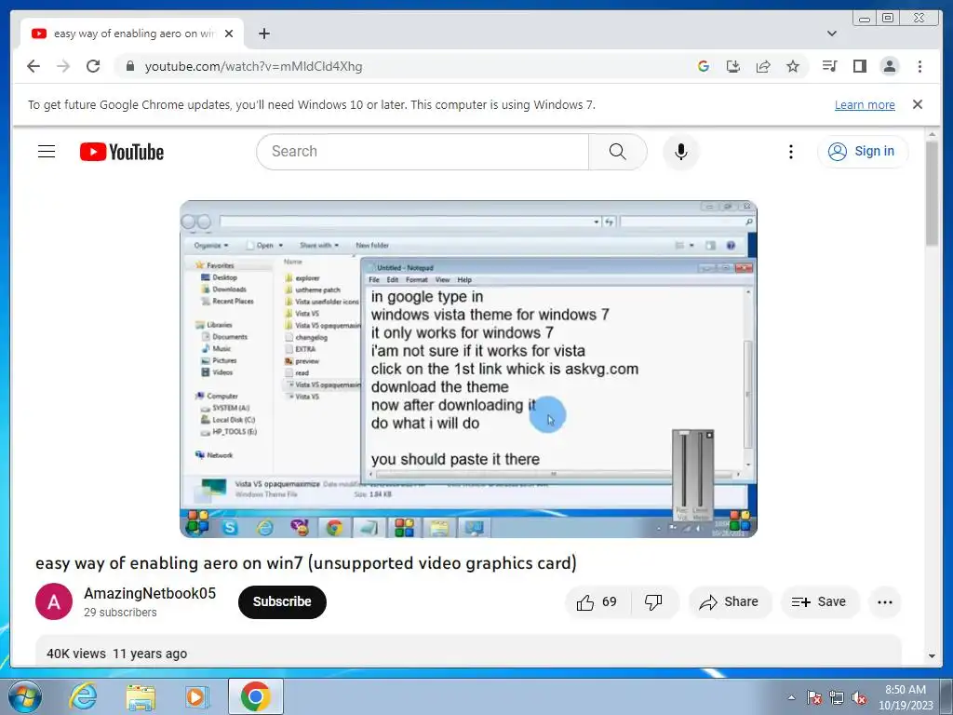View site information via the padlock icon
This screenshot has height=715, width=953.
[129, 66]
